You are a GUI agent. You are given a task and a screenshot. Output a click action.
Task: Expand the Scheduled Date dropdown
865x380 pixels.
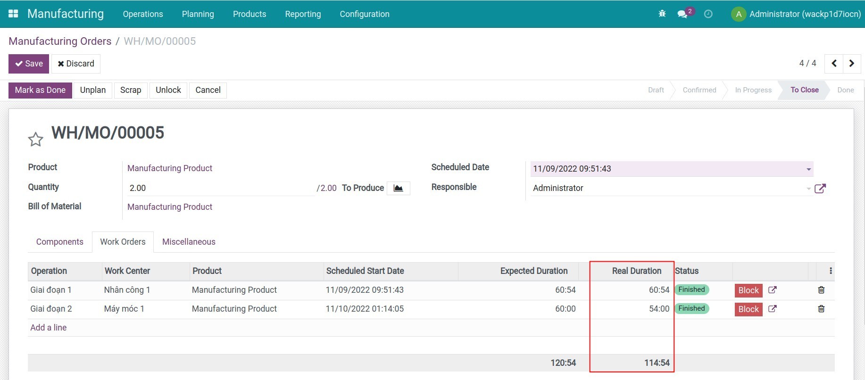tap(808, 169)
